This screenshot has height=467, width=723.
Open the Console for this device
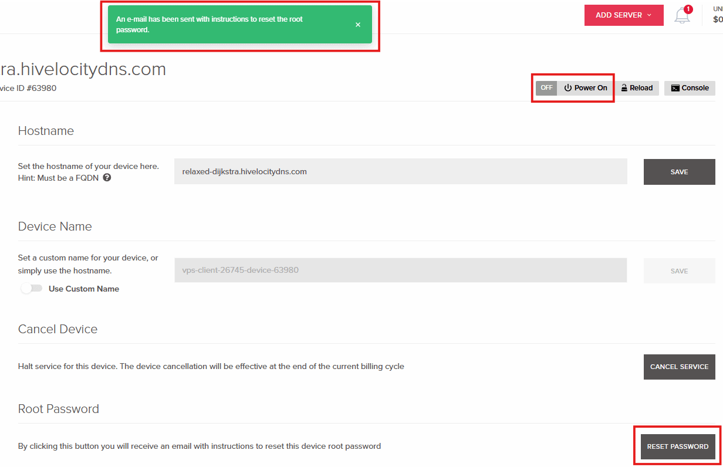tap(690, 88)
